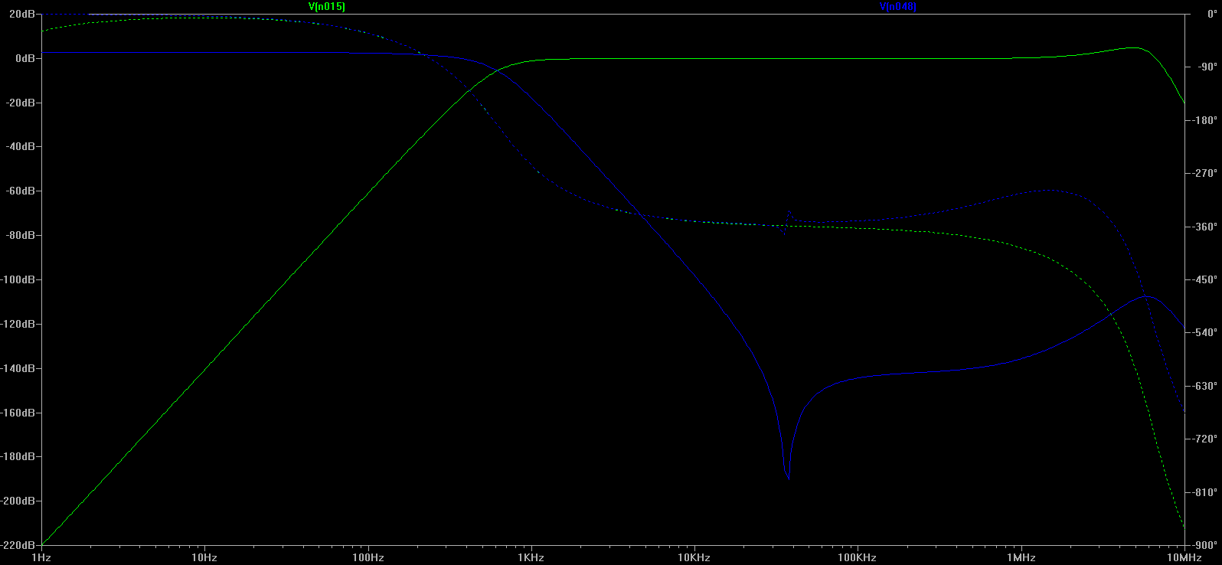Viewport: 1222px width, 565px height.
Task: Click the -140dB magnitude axis label
Action: coord(18,368)
